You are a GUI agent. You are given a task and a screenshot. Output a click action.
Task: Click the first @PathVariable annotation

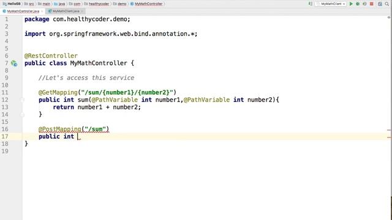pos(115,100)
